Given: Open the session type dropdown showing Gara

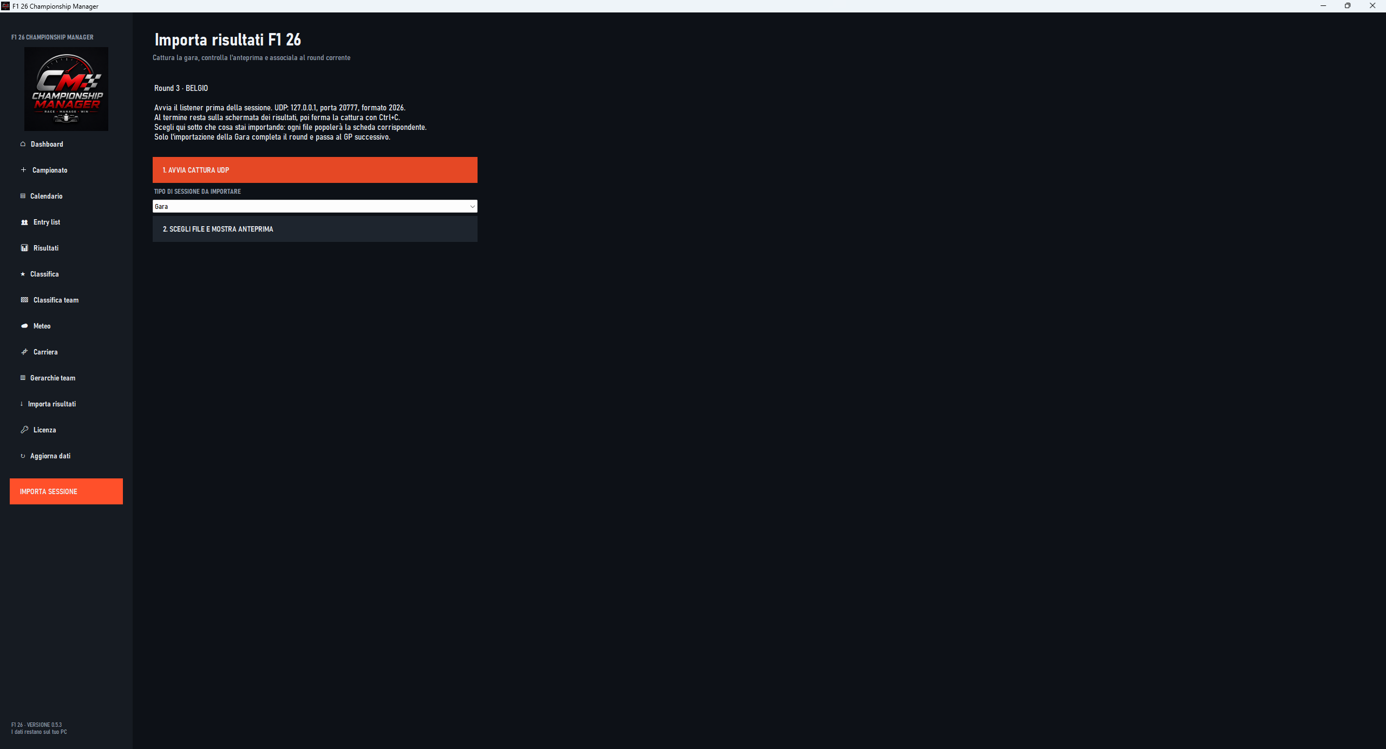Looking at the screenshot, I should click(x=315, y=206).
